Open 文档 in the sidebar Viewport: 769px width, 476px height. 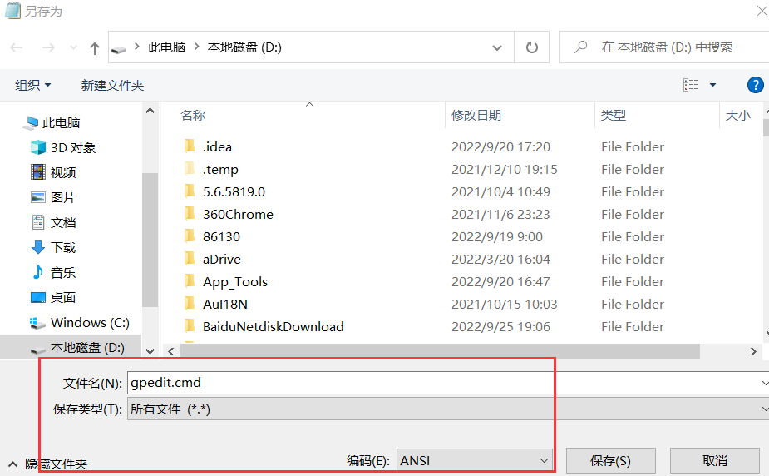(x=63, y=222)
